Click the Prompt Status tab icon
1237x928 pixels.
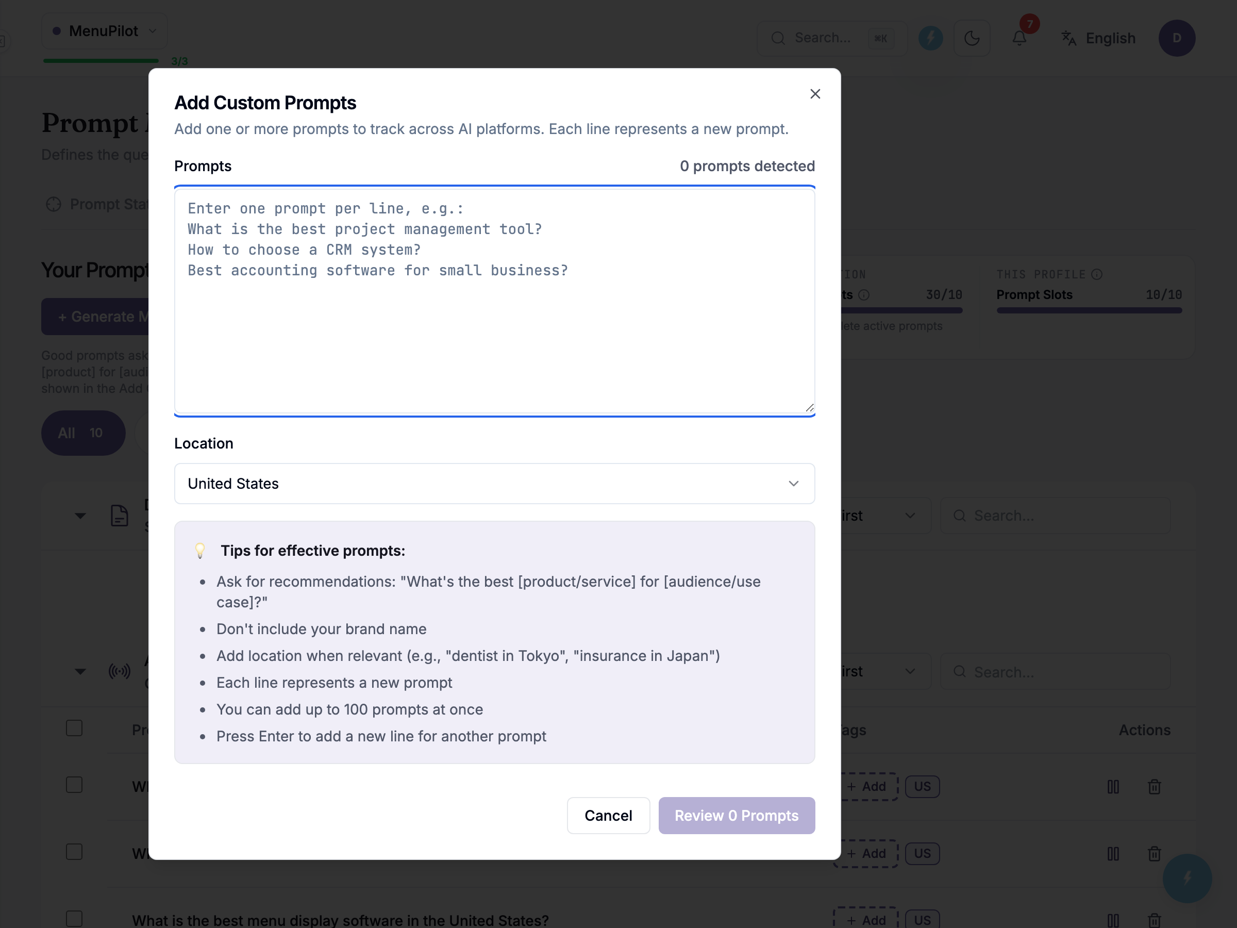click(x=54, y=205)
